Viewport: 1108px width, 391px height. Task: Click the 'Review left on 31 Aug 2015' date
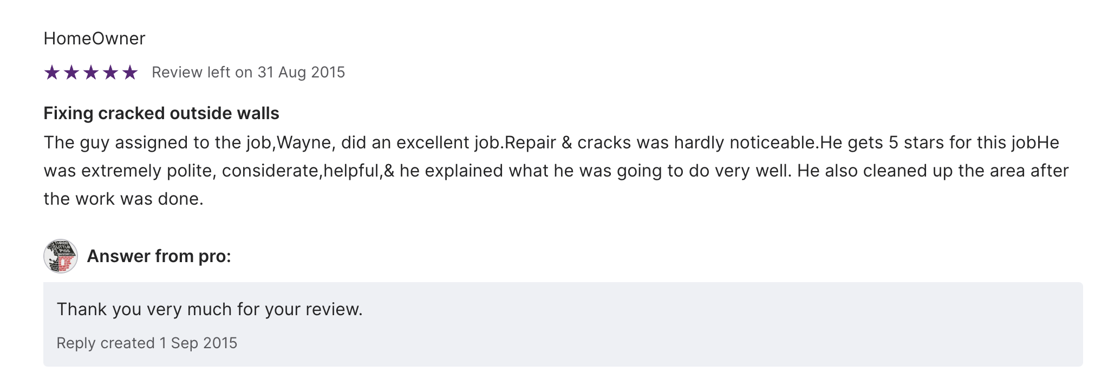(x=248, y=72)
